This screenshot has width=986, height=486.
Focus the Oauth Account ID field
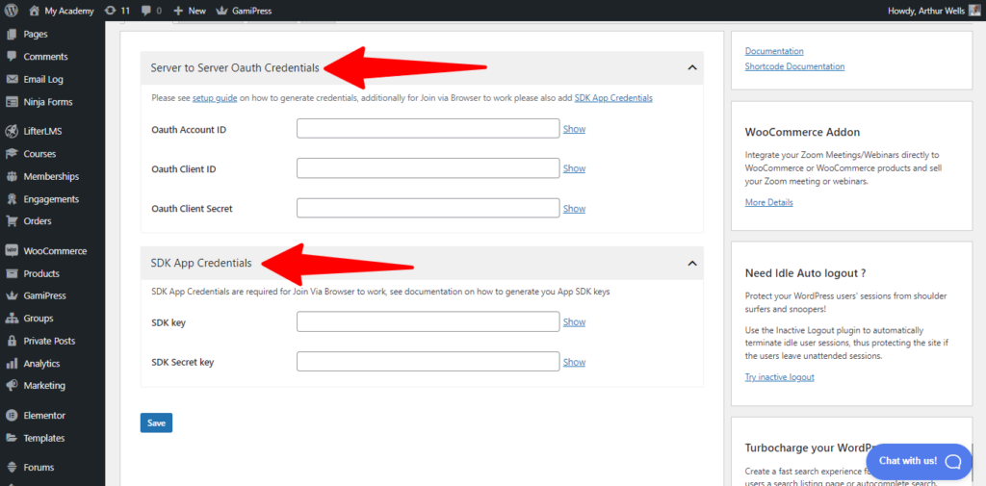(428, 128)
